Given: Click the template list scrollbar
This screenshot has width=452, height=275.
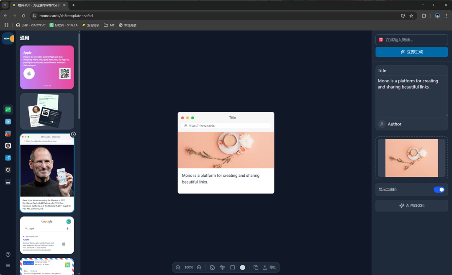Looking at the screenshot, I should click(79, 76).
